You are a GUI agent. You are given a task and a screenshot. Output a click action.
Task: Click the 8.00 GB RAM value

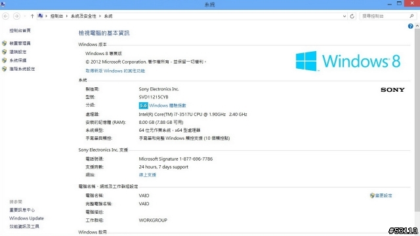click(x=161, y=123)
